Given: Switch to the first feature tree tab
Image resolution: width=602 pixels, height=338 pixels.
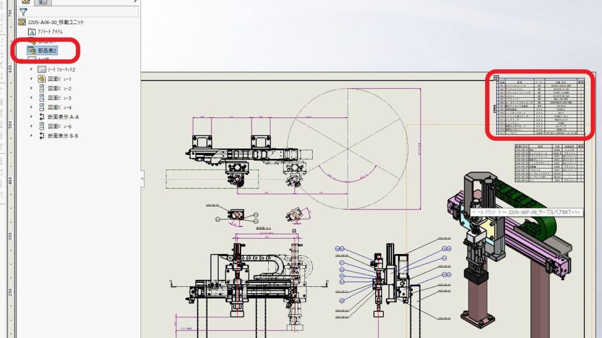Looking at the screenshot, I should pos(26,2).
